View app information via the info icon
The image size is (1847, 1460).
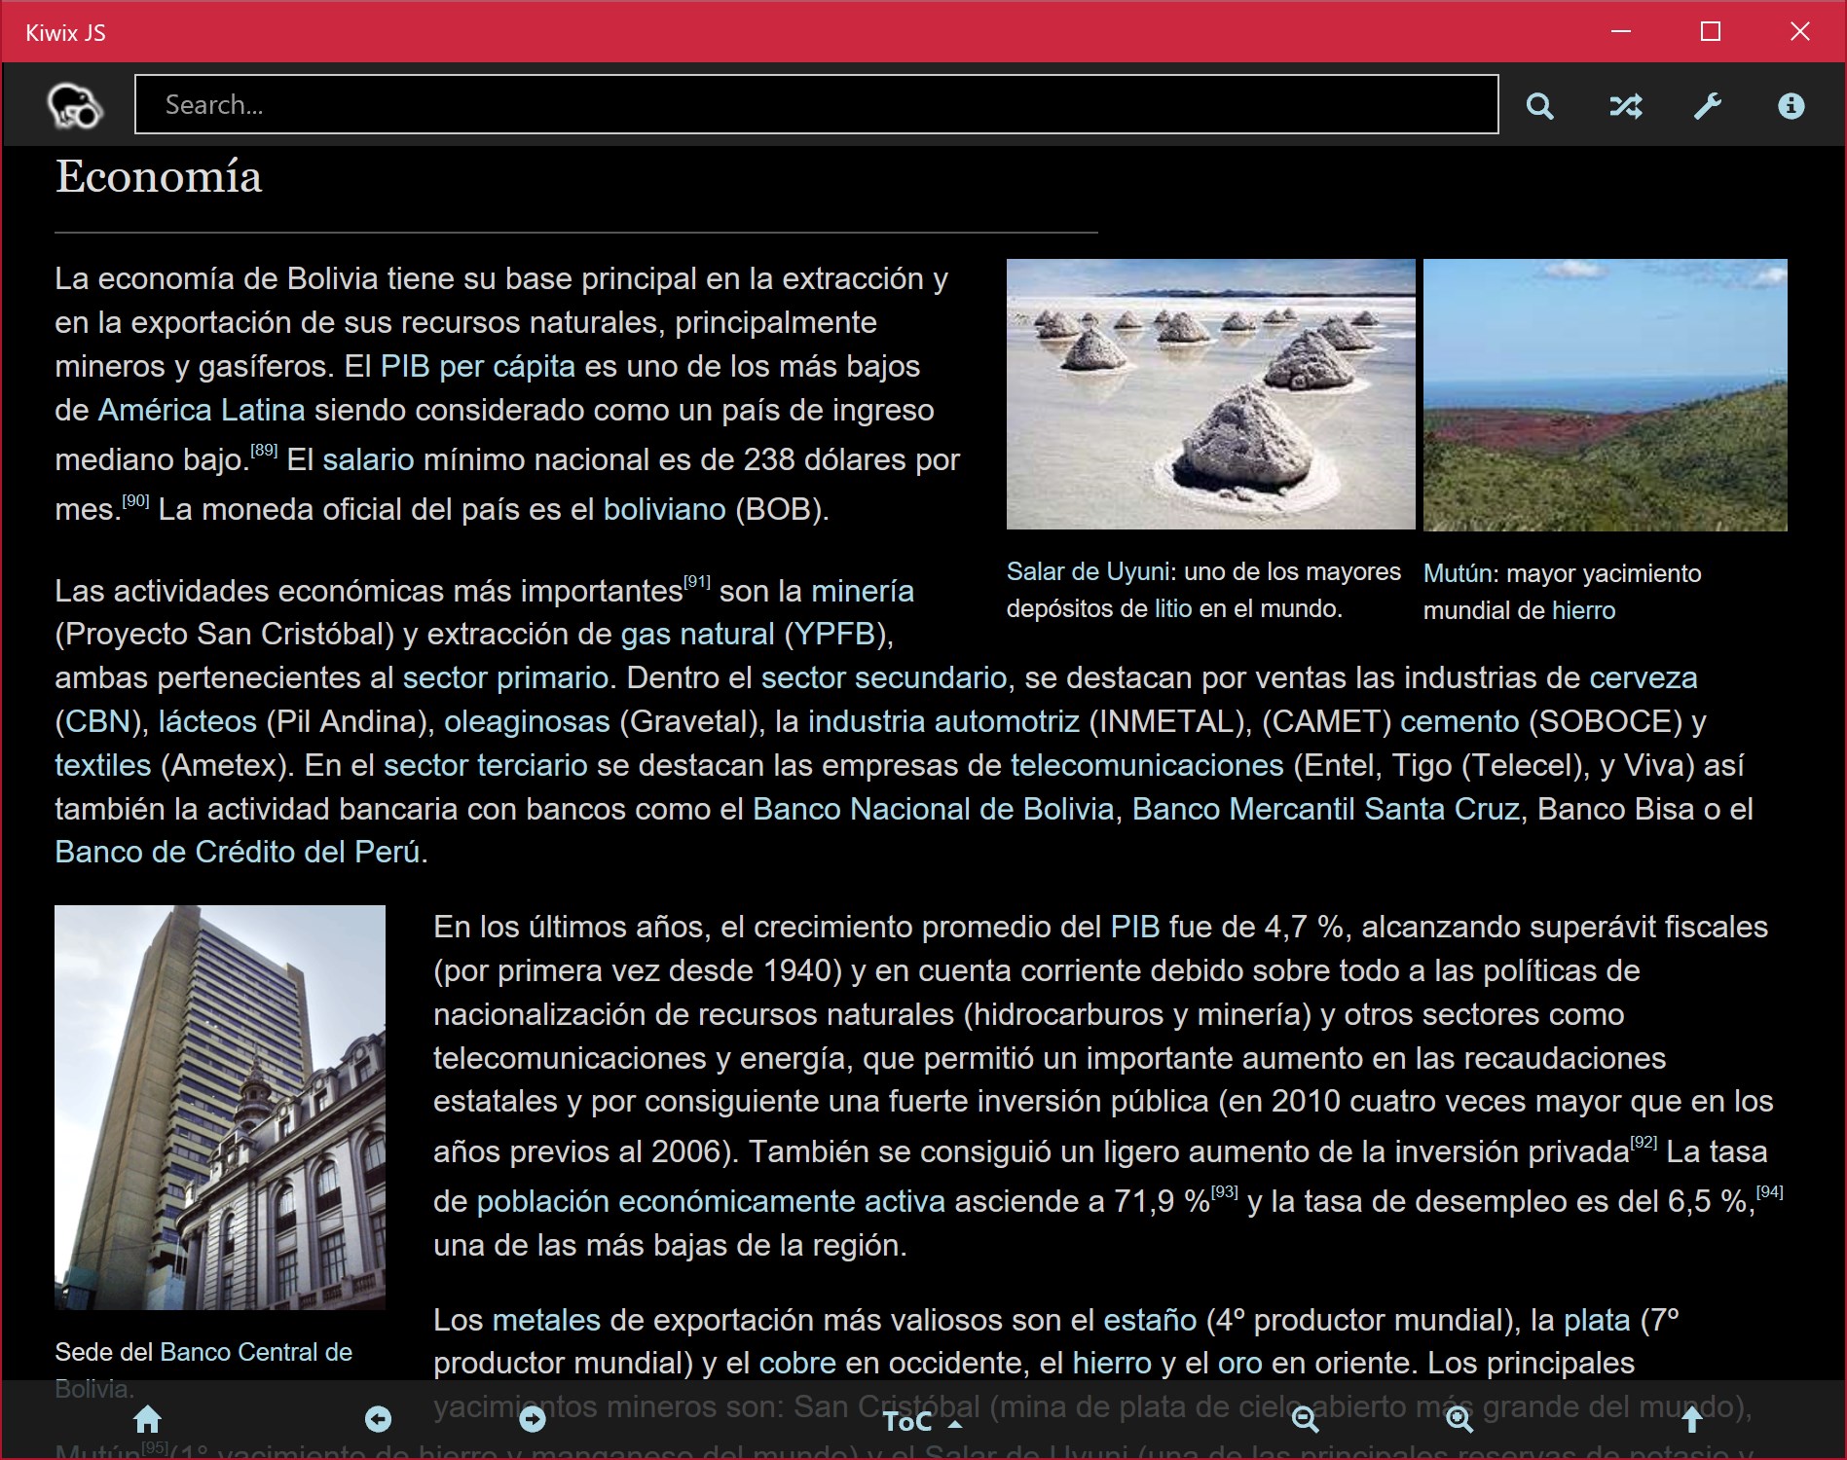[x=1790, y=105]
